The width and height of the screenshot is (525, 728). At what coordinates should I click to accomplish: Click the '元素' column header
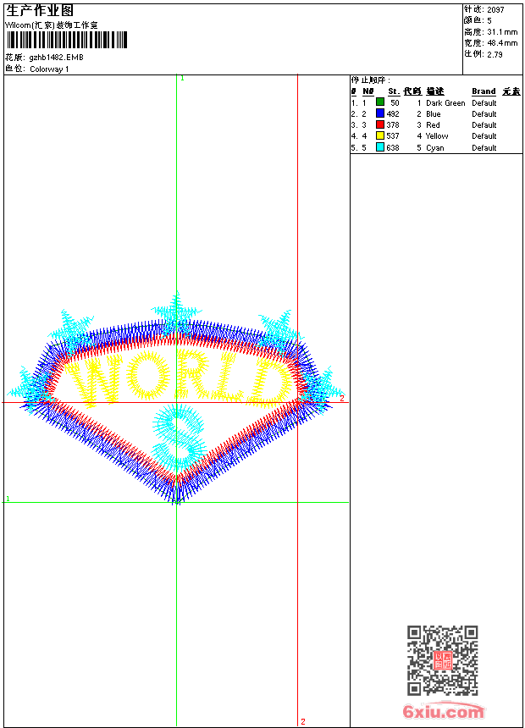tap(511, 91)
